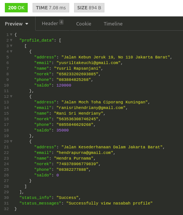The image size is (183, 215).
Task: Click line number 10 in the gutter
Action: [6, 85]
